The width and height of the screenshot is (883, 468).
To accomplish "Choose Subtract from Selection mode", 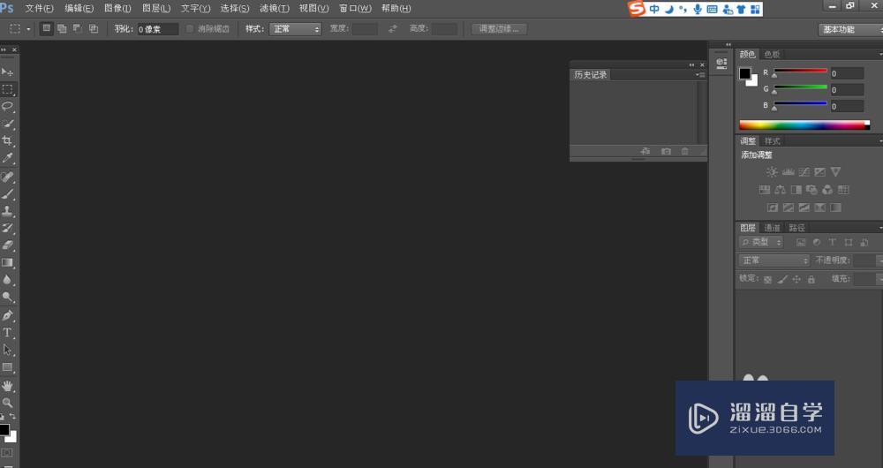I will coord(78,29).
